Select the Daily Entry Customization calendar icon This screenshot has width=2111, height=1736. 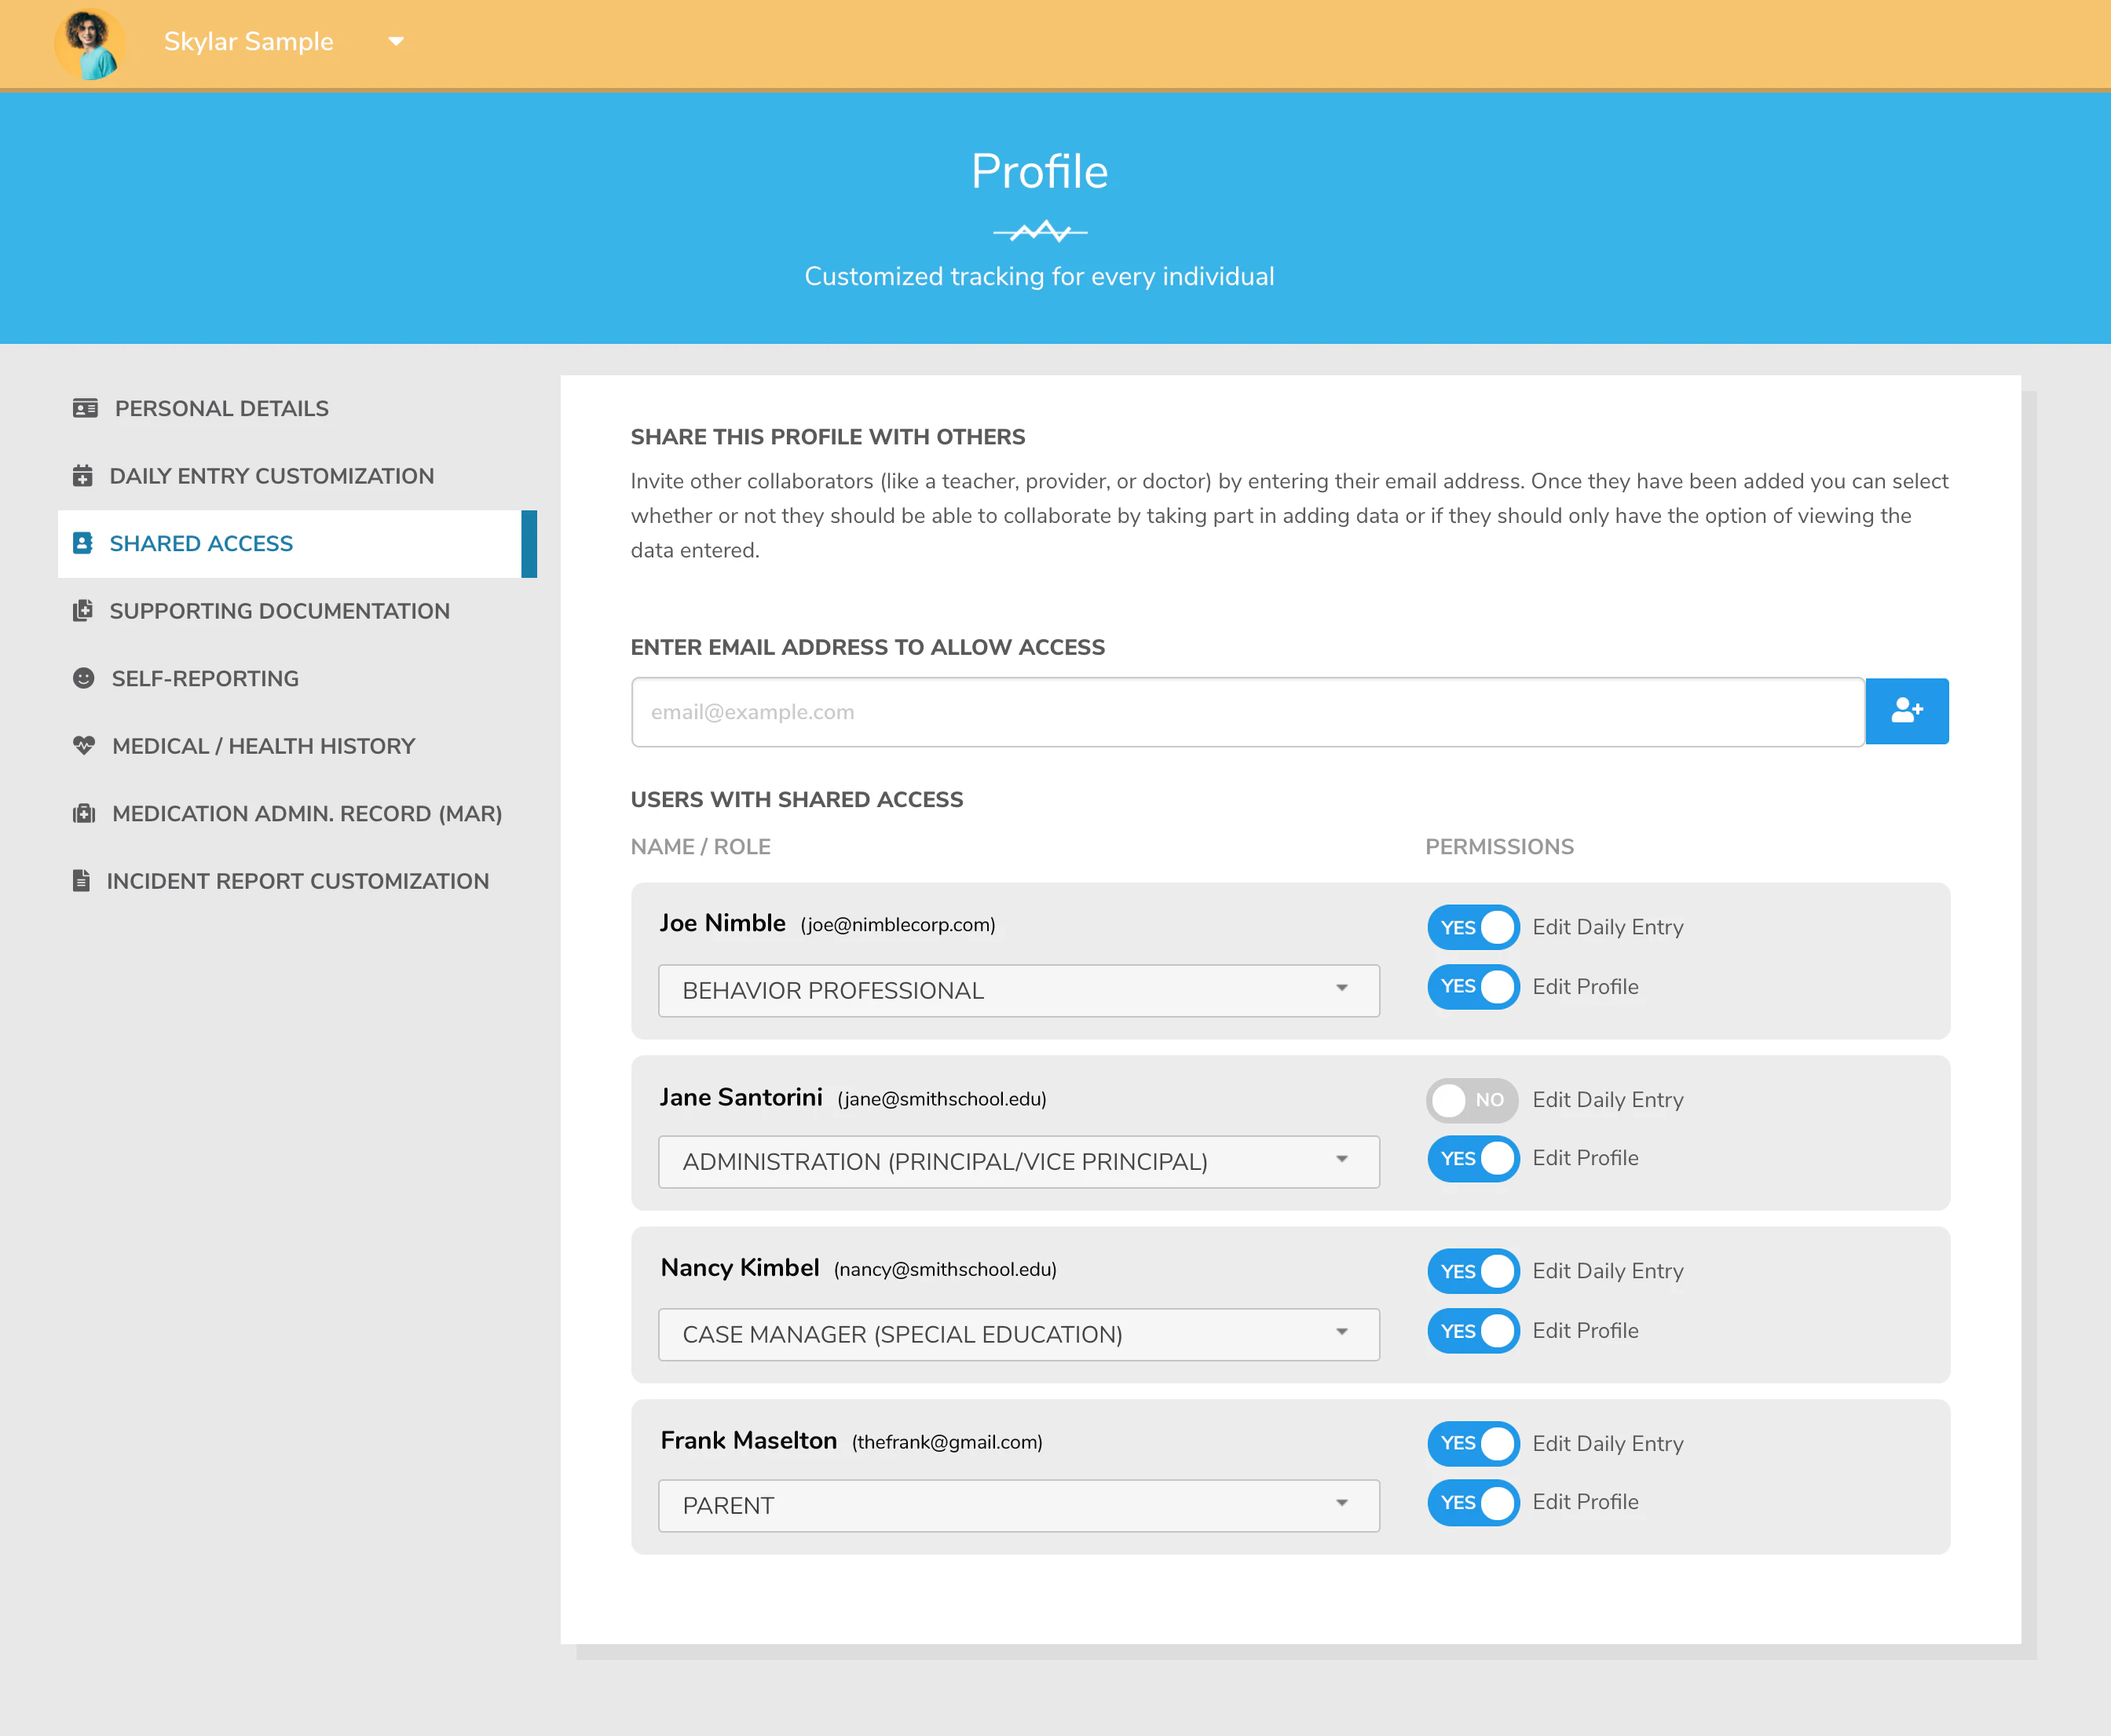coord(84,475)
